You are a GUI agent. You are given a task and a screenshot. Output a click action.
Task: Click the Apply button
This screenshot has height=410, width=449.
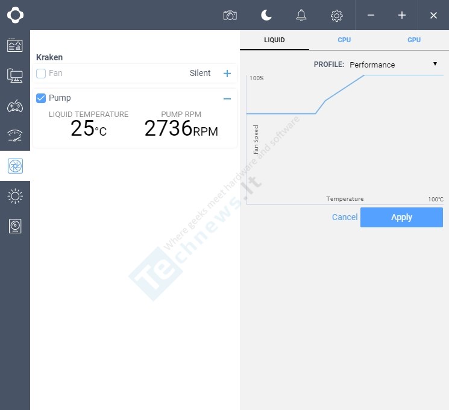pos(401,218)
